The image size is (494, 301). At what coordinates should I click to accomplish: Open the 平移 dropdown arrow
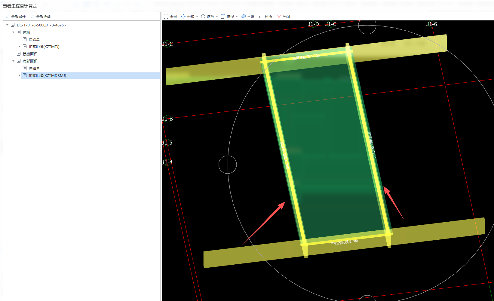pos(197,17)
